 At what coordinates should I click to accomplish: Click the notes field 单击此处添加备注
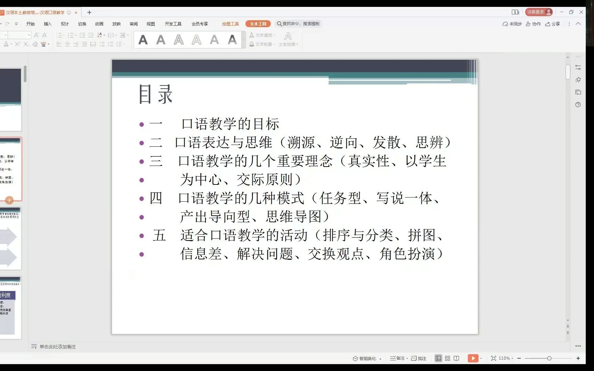click(x=57, y=347)
